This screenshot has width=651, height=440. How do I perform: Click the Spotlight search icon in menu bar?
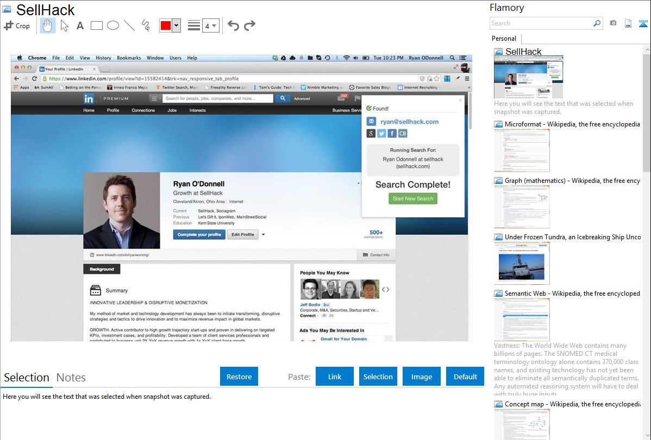coord(452,58)
